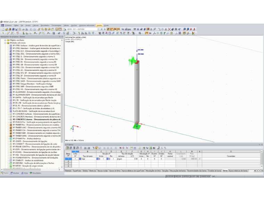Open the Cálculo menu

(35, 25)
